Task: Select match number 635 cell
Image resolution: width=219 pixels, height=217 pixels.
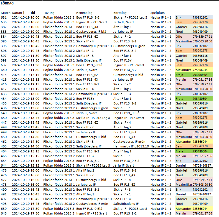Action: pyautogui.click(x=4, y=22)
